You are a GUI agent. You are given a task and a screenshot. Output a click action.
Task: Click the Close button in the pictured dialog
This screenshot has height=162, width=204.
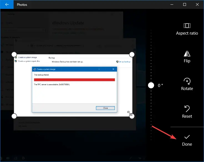click(x=105, y=108)
